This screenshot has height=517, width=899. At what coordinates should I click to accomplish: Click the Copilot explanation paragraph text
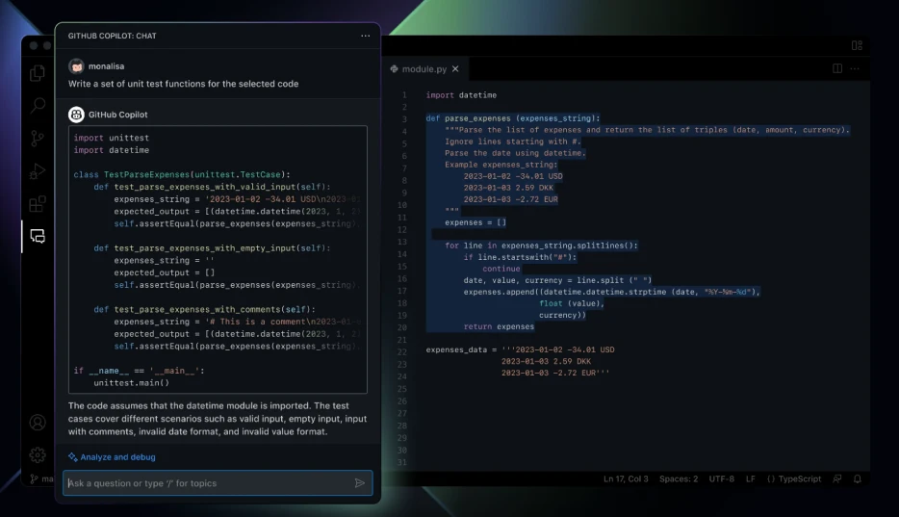(218, 419)
